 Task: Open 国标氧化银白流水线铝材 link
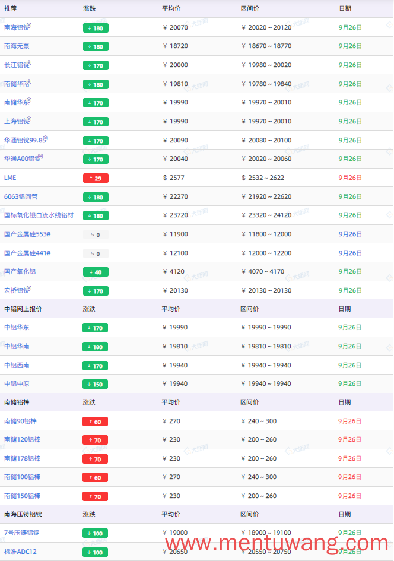click(39, 215)
